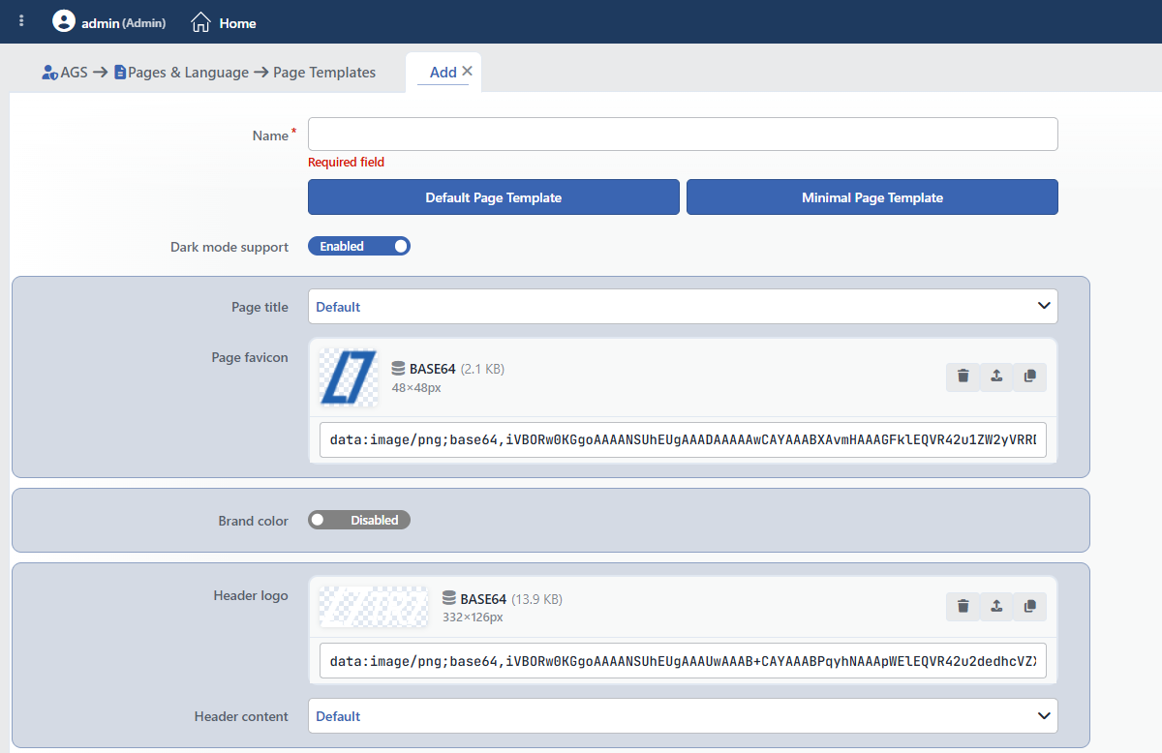Open the three-dot menu in top bar

pos(22,21)
